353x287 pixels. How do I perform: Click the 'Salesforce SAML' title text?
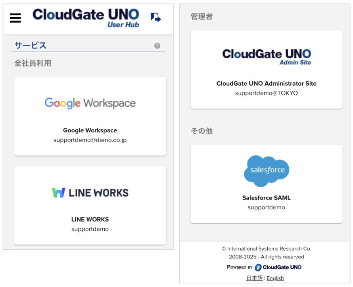[x=267, y=198]
